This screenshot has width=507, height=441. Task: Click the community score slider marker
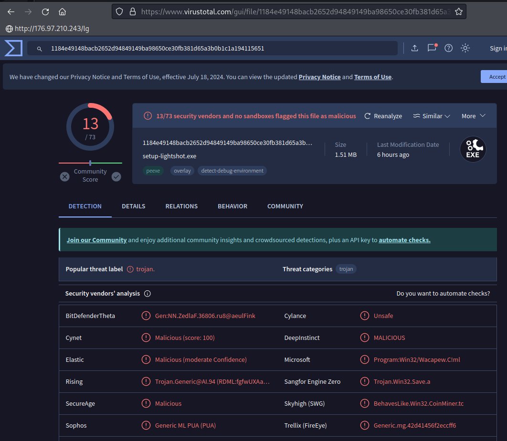[90, 163]
